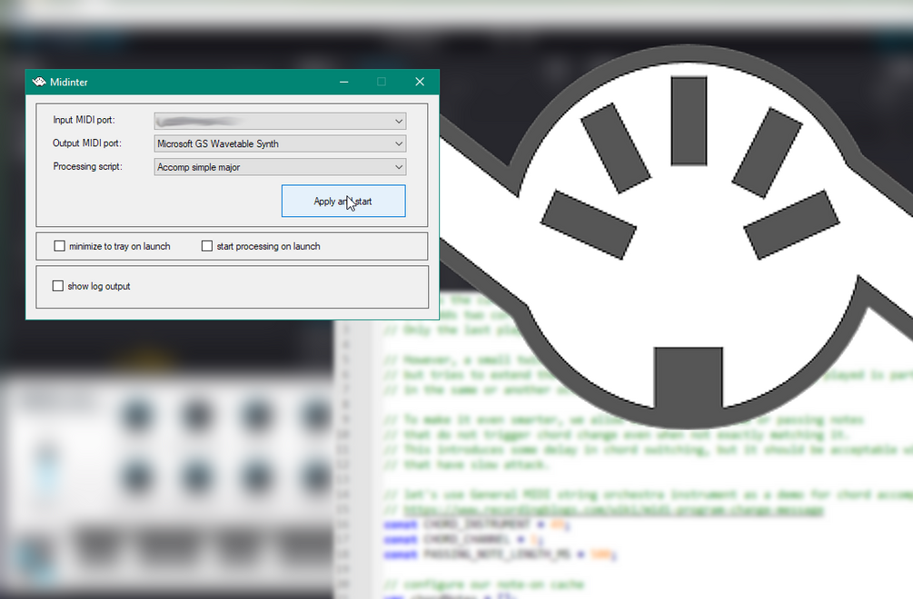Enable minimize to tray on launch
The width and height of the screenshot is (913, 599).
click(59, 246)
